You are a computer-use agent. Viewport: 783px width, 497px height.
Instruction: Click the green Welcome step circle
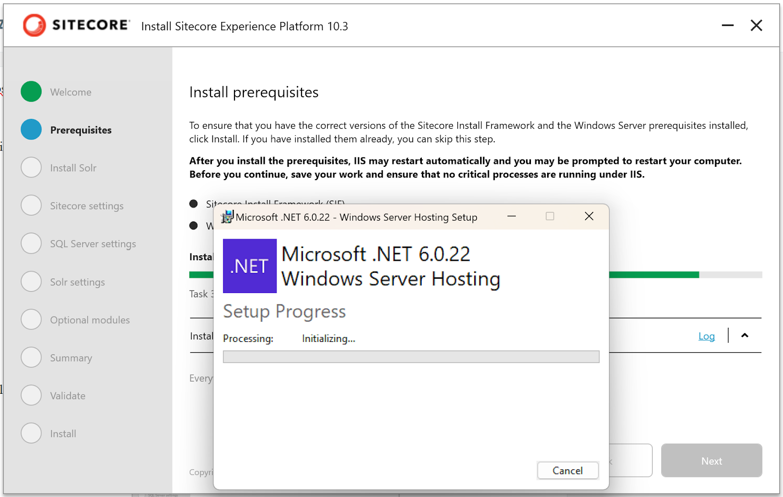31,91
